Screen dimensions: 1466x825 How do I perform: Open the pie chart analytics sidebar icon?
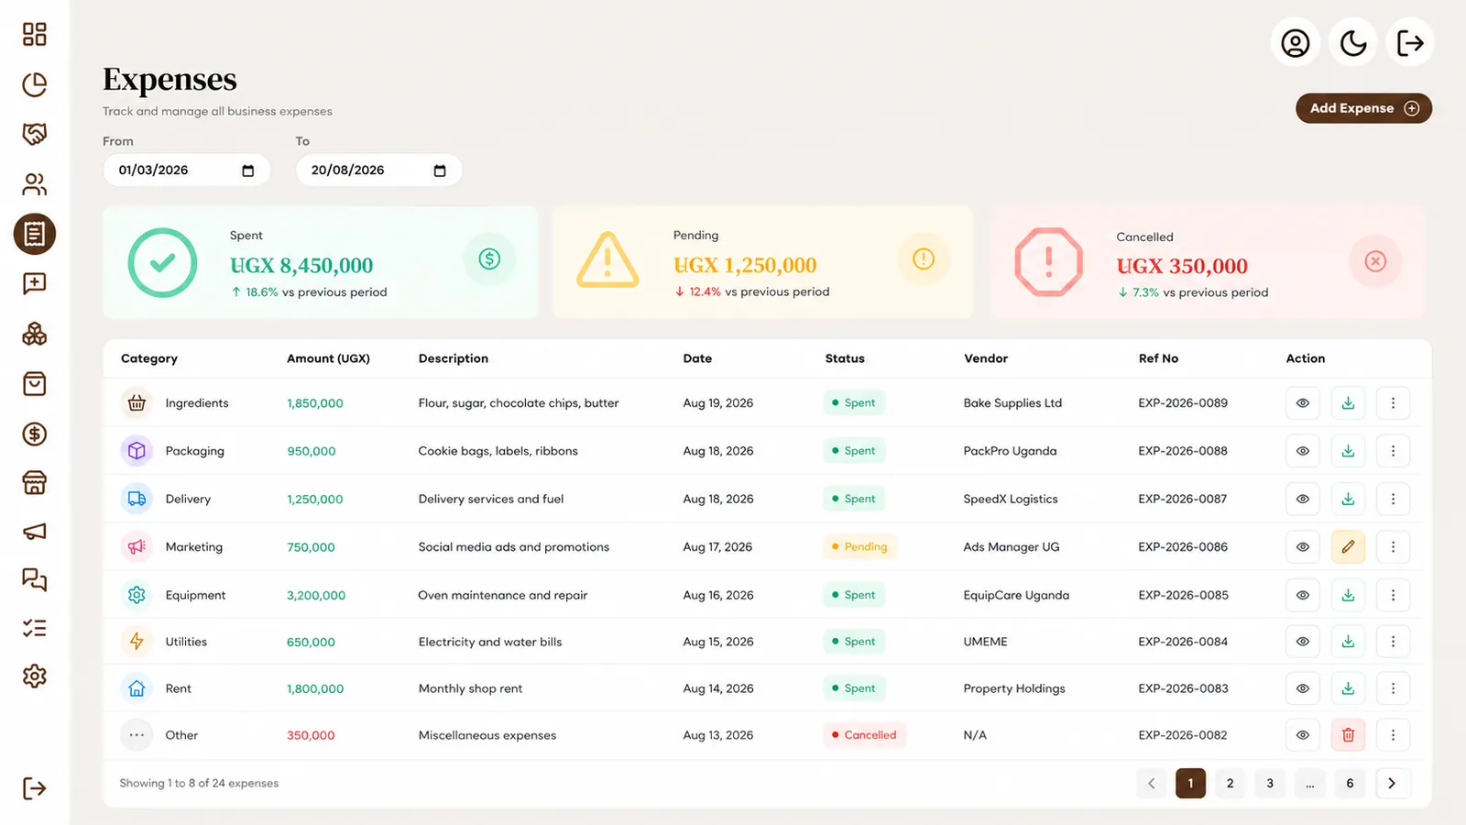(34, 84)
